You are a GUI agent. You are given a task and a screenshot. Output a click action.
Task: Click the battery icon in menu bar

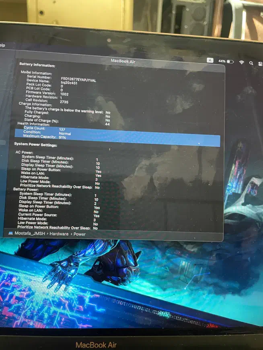pyautogui.click(x=230, y=62)
